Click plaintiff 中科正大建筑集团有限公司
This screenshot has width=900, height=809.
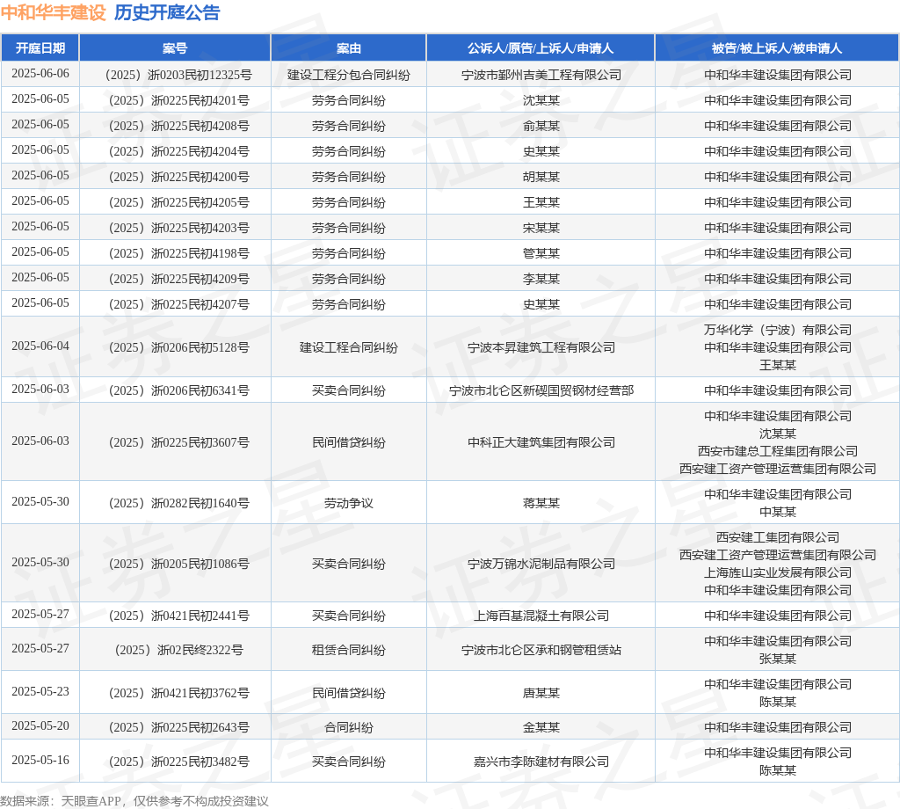(541, 442)
